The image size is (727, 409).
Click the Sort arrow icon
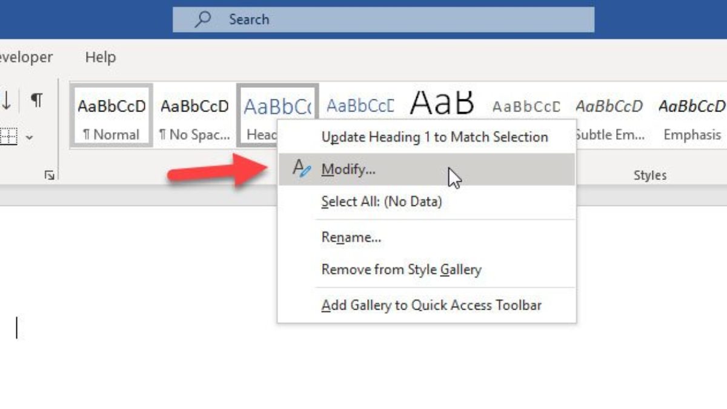click(x=7, y=101)
